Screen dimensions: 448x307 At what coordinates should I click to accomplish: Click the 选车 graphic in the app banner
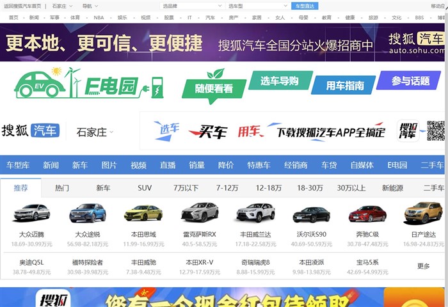[167, 131]
